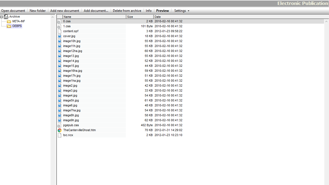329x185 pixels.
Task: Select the file name content.opf
Action: 71,31
